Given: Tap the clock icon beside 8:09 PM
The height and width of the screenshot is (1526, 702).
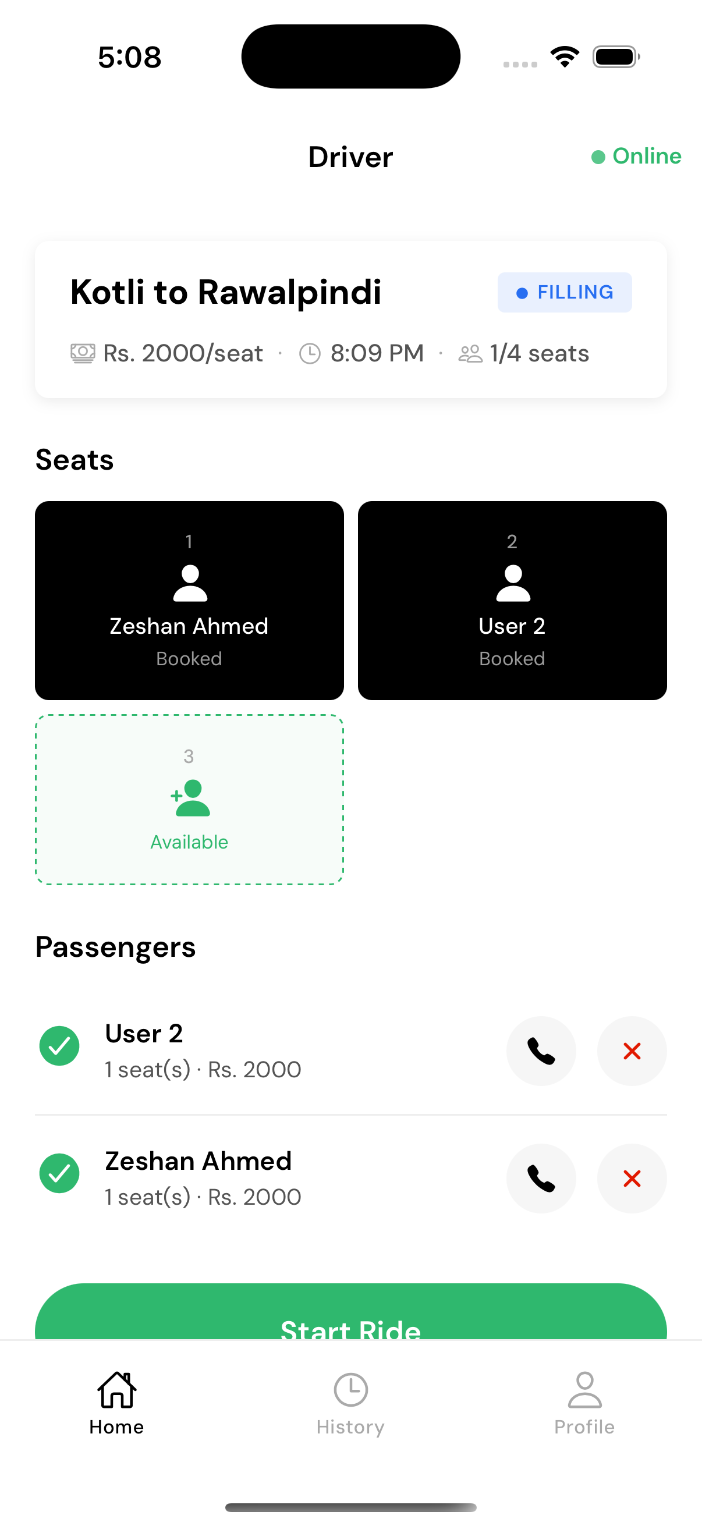Looking at the screenshot, I should click(310, 354).
